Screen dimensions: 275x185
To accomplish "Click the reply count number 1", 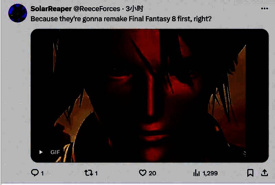I will (x=42, y=173).
